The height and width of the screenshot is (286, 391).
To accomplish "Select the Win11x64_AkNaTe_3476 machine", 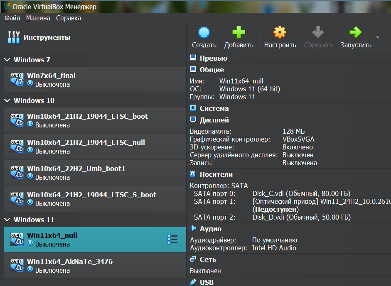I will tap(95, 266).
